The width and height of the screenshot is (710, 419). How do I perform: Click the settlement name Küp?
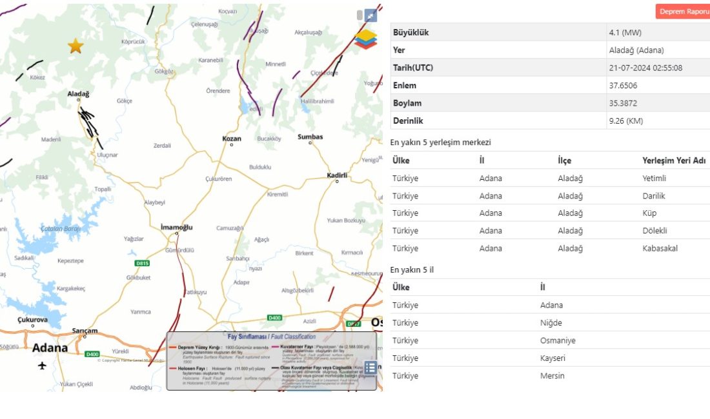point(649,213)
